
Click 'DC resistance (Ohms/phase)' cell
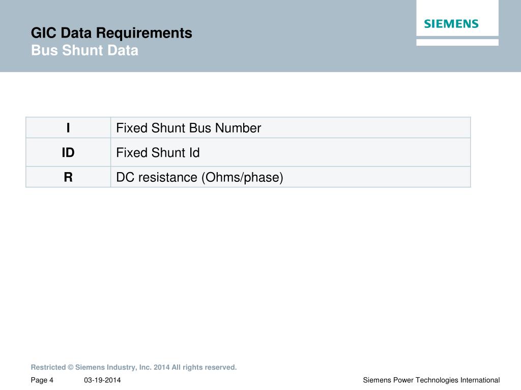pos(291,177)
